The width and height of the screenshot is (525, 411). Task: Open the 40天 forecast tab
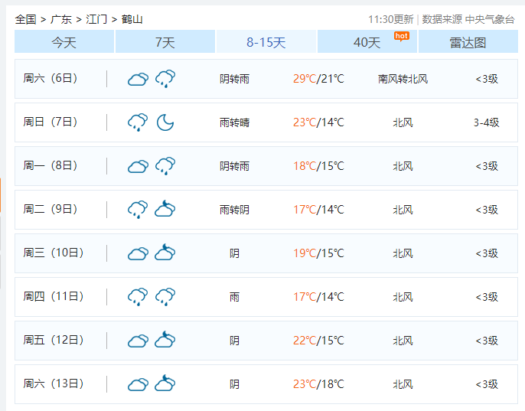pyautogui.click(x=367, y=41)
